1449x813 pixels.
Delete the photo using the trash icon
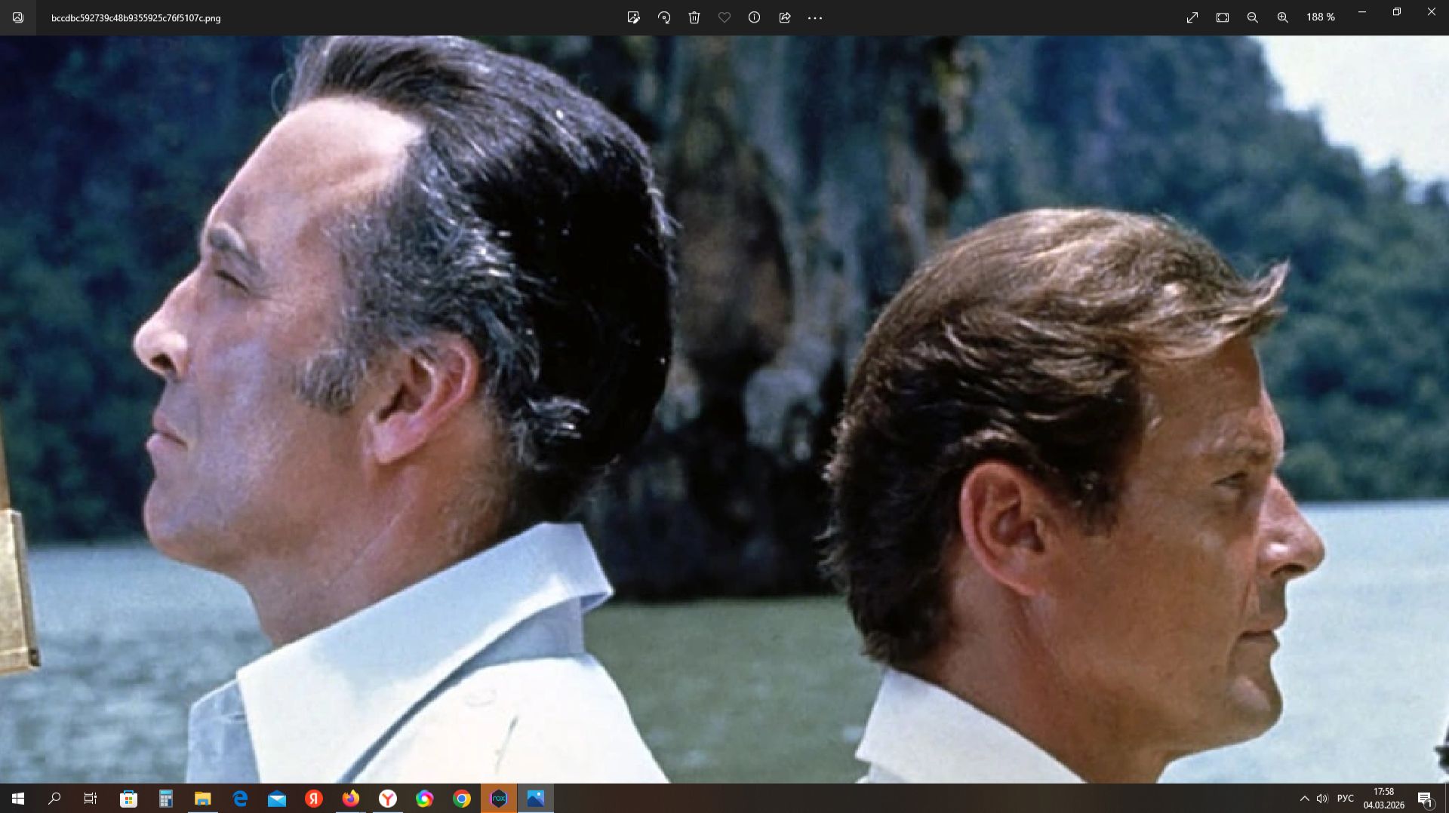click(694, 17)
